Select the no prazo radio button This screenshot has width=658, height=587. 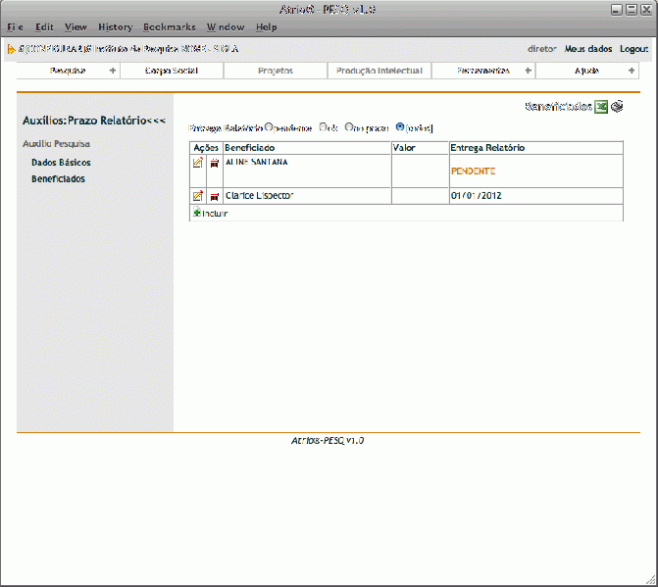click(x=348, y=127)
